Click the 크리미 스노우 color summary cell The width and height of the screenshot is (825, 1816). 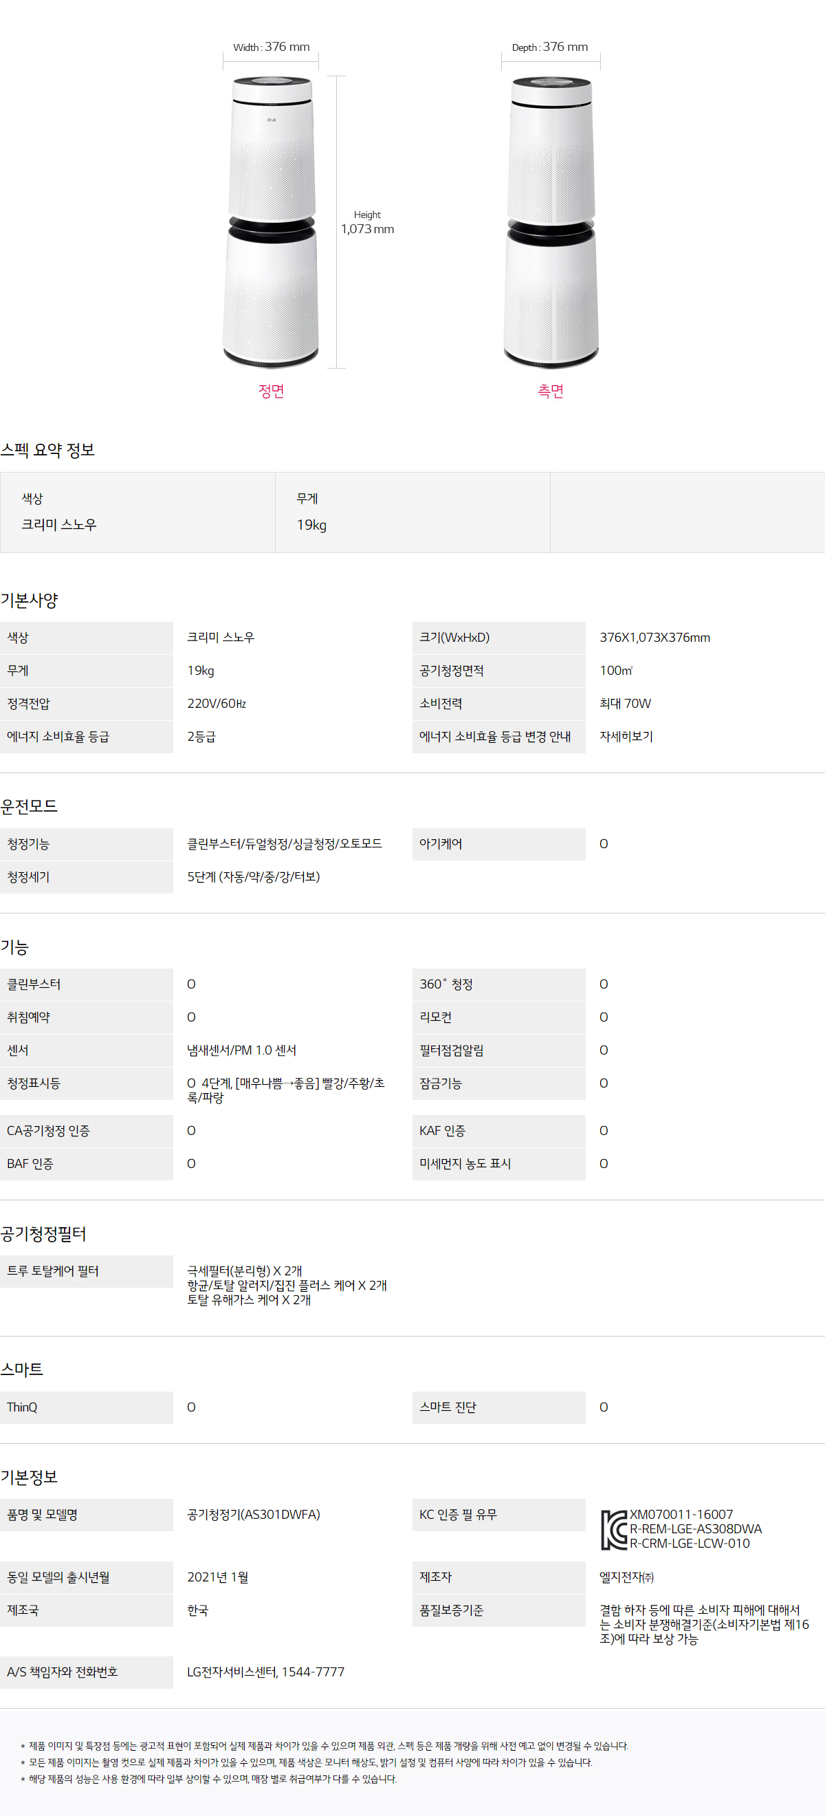(137, 512)
